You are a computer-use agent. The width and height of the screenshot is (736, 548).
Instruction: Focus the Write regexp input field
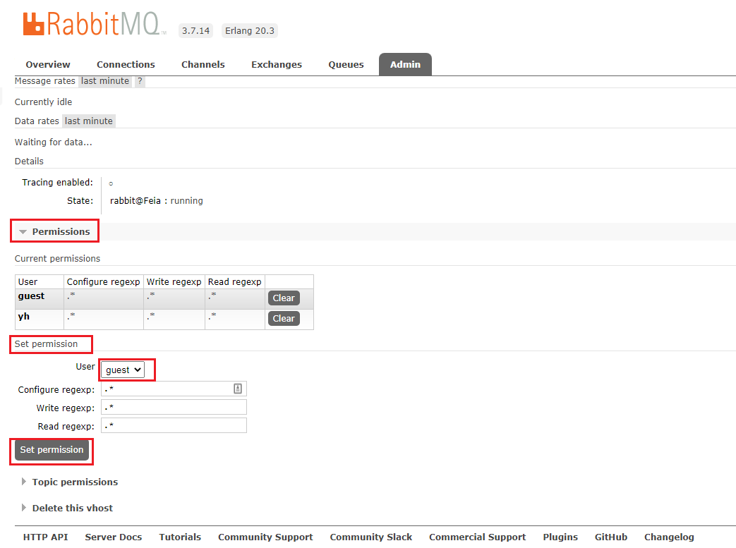point(174,407)
